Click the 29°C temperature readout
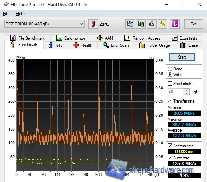The width and height of the screenshot is (207, 182). point(104,24)
